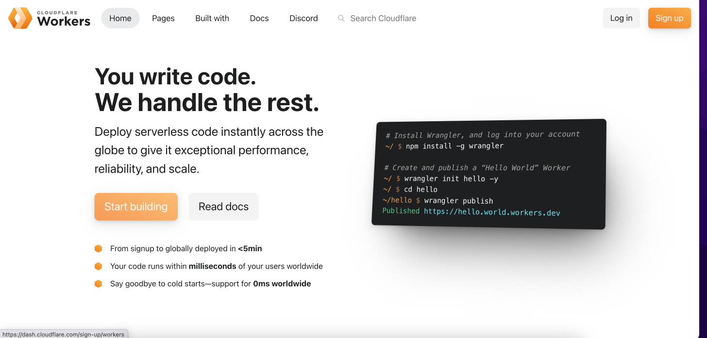Click the terminal code snippet card

[489, 174]
